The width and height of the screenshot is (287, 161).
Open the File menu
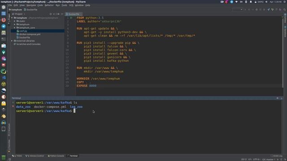click(10, 5)
